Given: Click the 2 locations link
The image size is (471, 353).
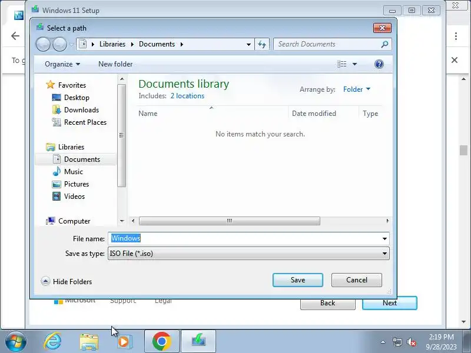Looking at the screenshot, I should (187, 96).
